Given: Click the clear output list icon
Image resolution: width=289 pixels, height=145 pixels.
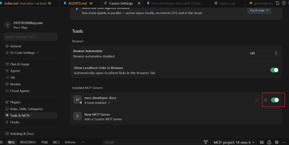Looking at the screenshot, I should click(262, 142).
